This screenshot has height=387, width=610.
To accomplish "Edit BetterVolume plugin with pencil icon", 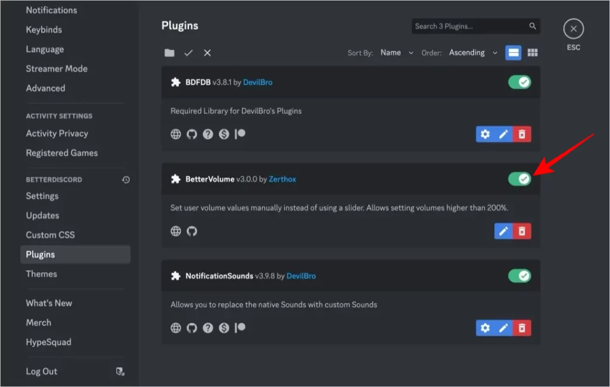I will tap(503, 231).
